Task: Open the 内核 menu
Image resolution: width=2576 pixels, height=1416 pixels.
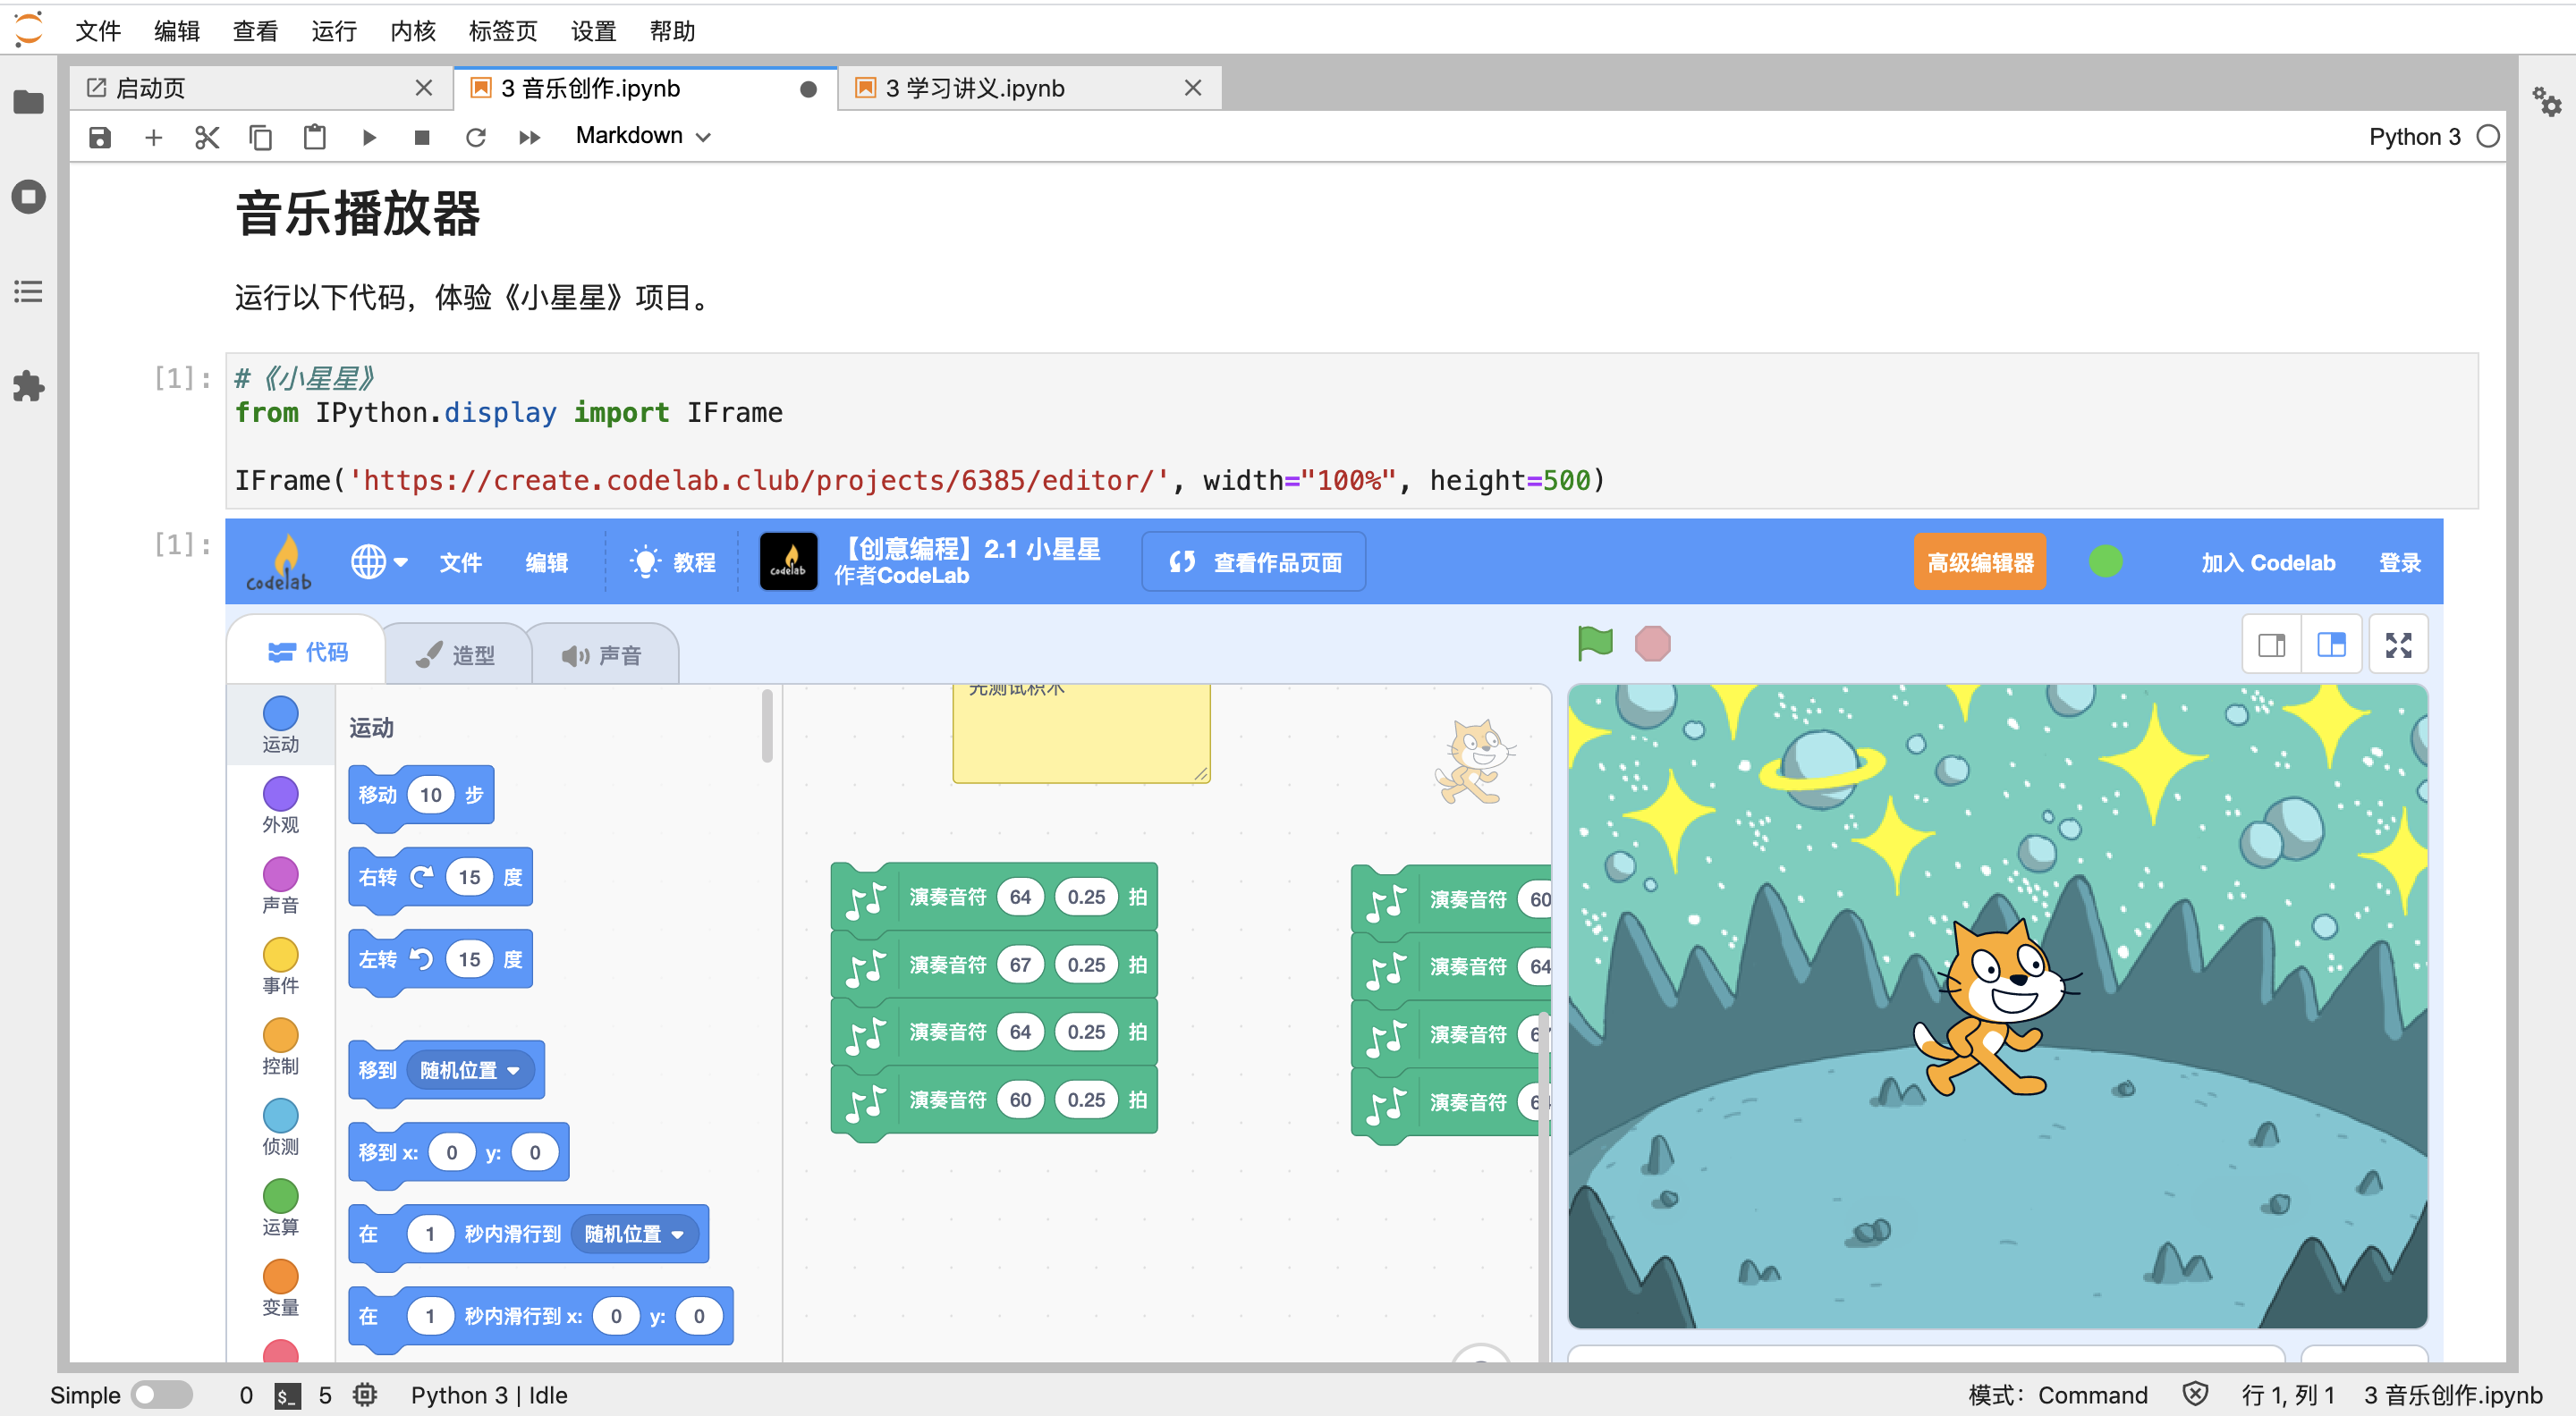Action: click(413, 31)
